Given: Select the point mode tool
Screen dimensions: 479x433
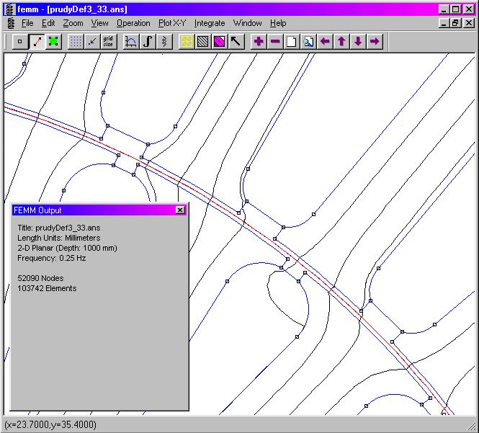Looking at the screenshot, I should [20, 41].
